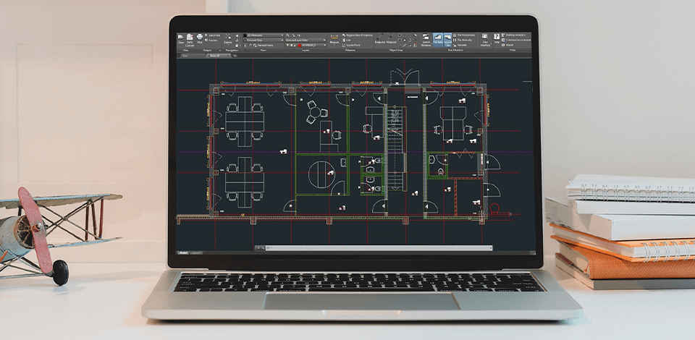695x340 pixels.
Task: Add a new file tab with plus
Action: click(x=235, y=56)
